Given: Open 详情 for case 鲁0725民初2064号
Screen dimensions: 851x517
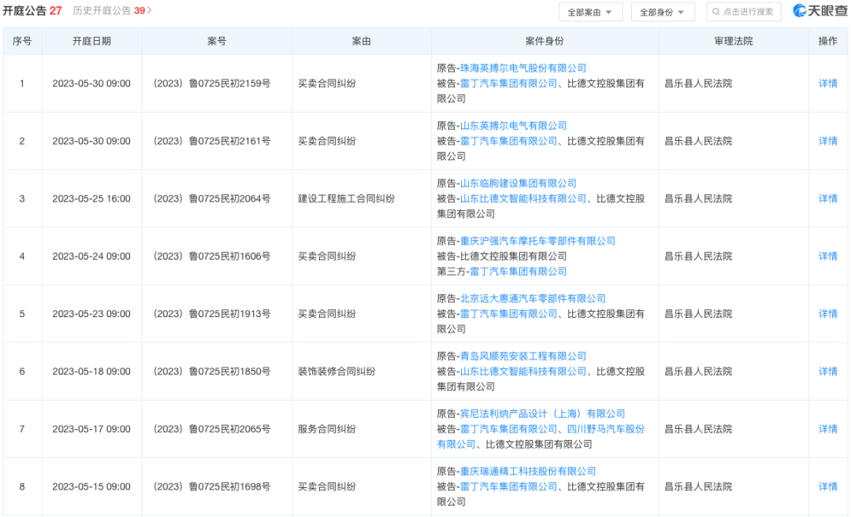Looking at the screenshot, I should coord(827,199).
